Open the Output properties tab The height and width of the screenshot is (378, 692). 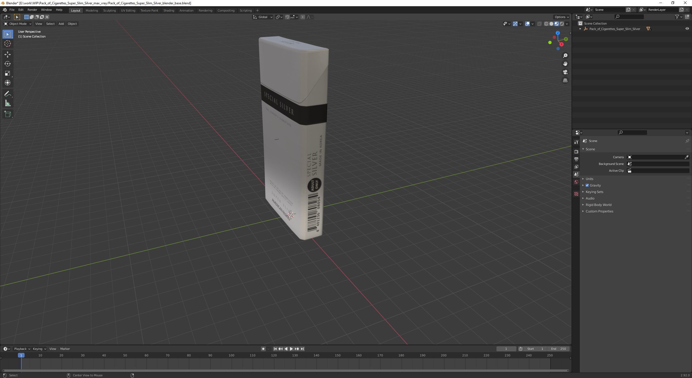tap(576, 159)
